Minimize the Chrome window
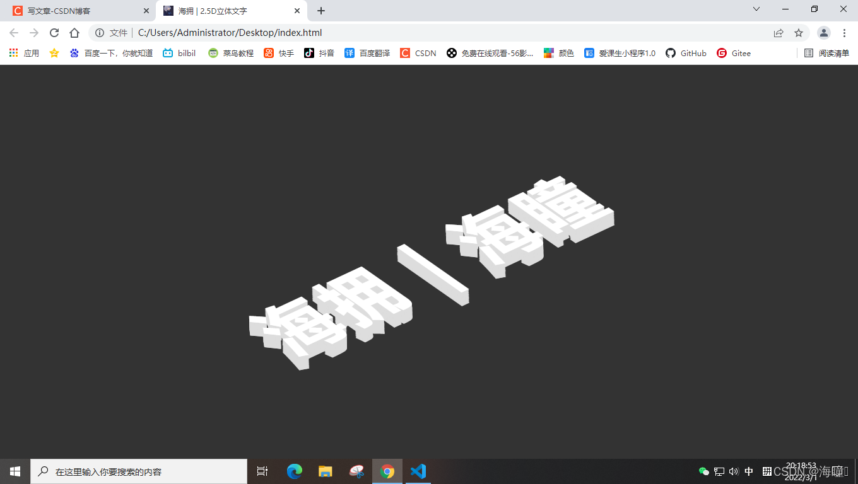Viewport: 858px width, 484px height. point(785,9)
